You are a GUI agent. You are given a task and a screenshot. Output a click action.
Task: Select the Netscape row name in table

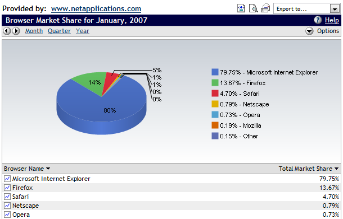coord(26,206)
